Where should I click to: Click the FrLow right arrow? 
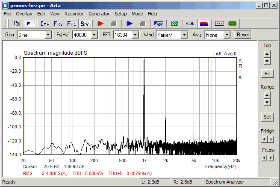tap(271, 157)
